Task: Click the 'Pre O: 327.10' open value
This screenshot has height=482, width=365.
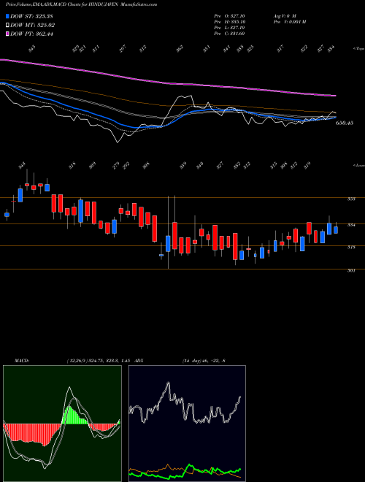Action: point(229,15)
